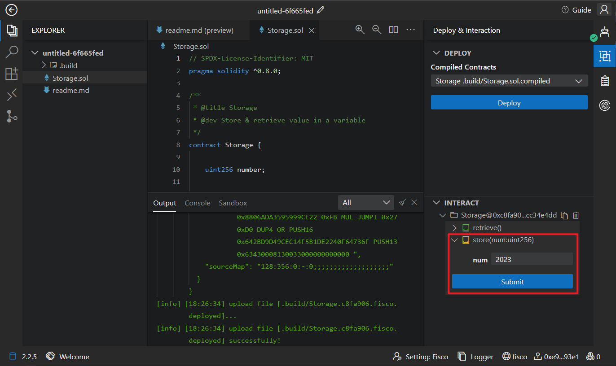Viewport: 616px width, 366px height.
Task: Expand the retrieve() function
Action: 454,228
